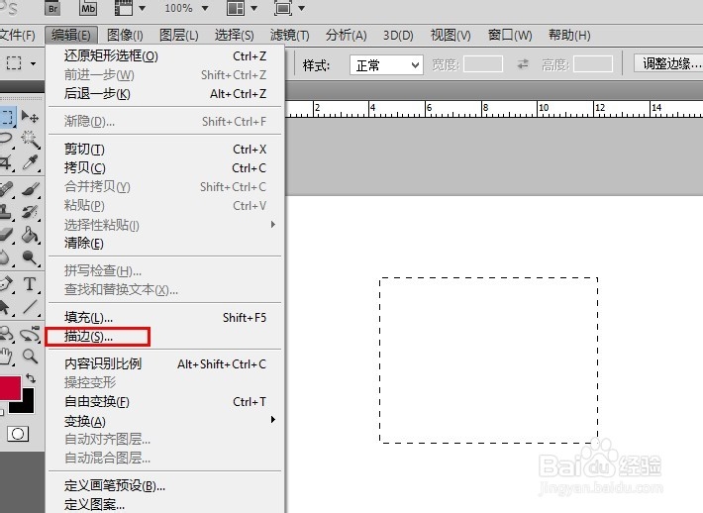Select 剪切(T) cut command

click(165, 149)
